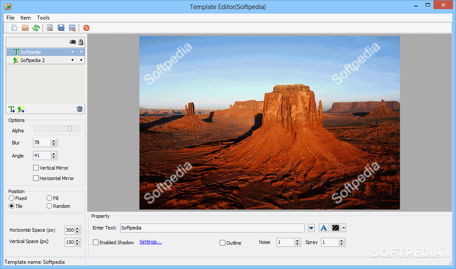Click the preview page toolbar icon

(50, 28)
